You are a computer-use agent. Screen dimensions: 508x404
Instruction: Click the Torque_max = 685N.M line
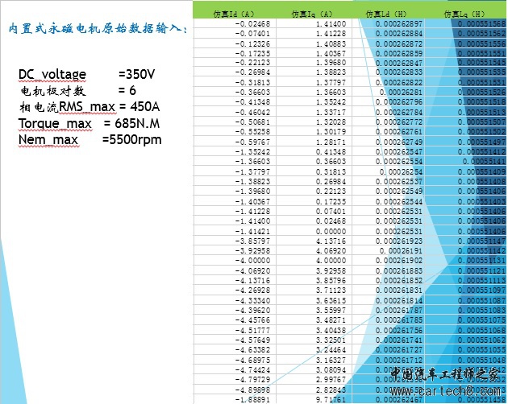(89, 124)
